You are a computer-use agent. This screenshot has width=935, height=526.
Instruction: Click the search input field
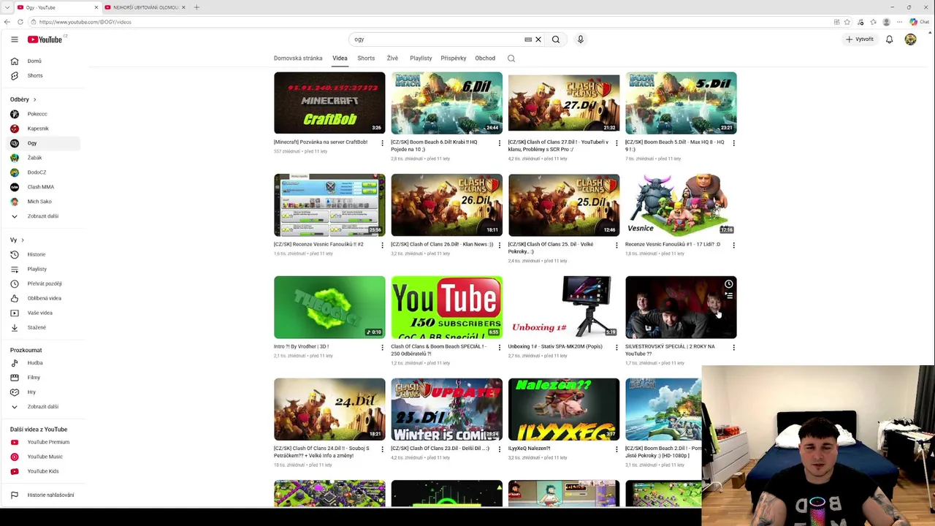[x=437, y=39]
